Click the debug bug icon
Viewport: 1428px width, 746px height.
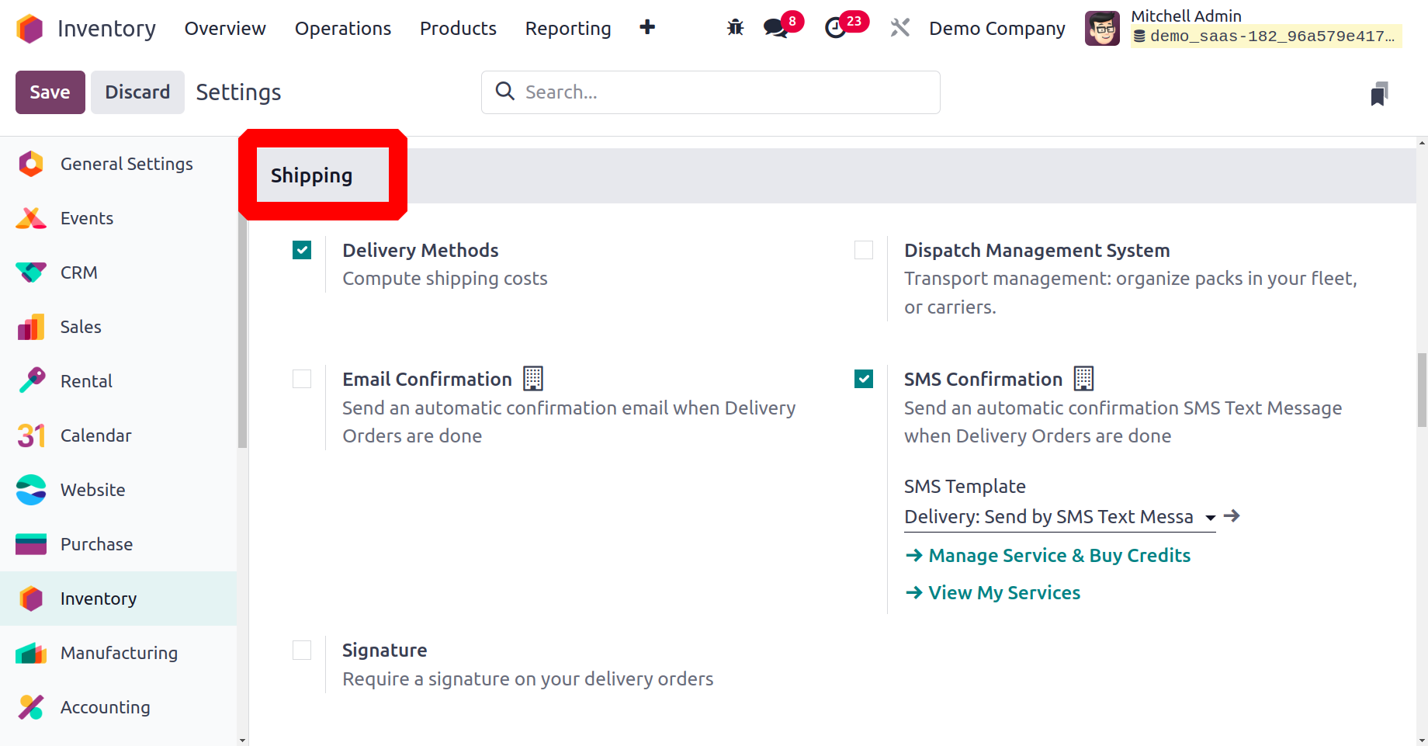click(x=735, y=28)
